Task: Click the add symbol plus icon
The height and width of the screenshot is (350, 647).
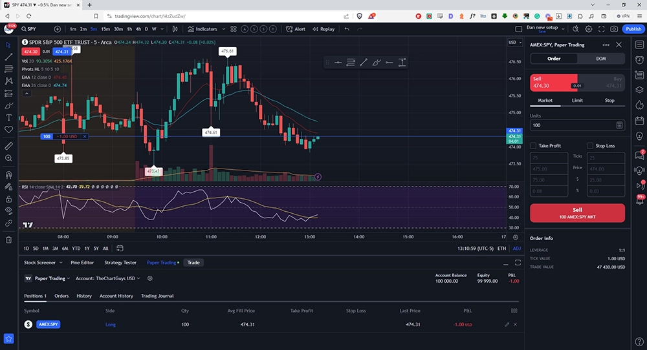Action: [x=58, y=29]
